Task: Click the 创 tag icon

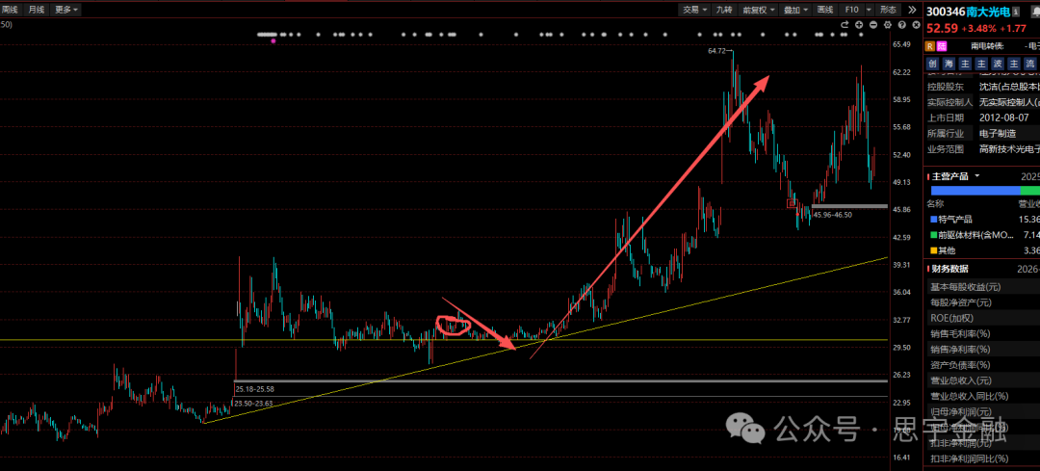Action: tap(932, 64)
